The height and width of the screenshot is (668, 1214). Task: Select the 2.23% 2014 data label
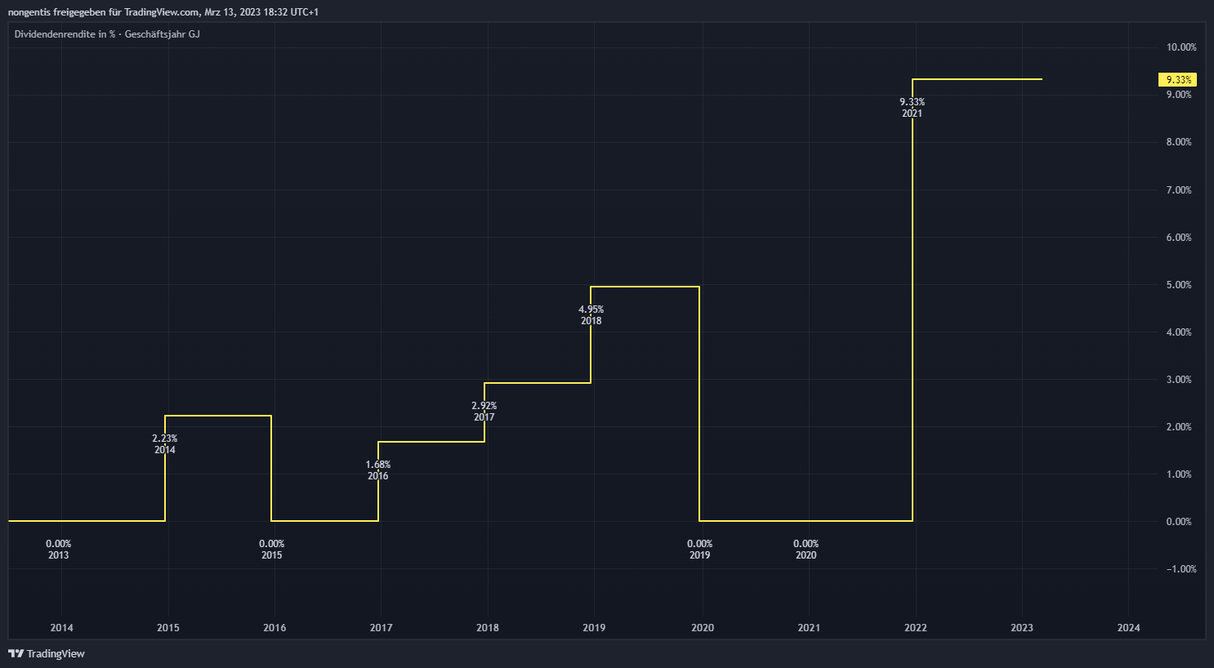[164, 444]
